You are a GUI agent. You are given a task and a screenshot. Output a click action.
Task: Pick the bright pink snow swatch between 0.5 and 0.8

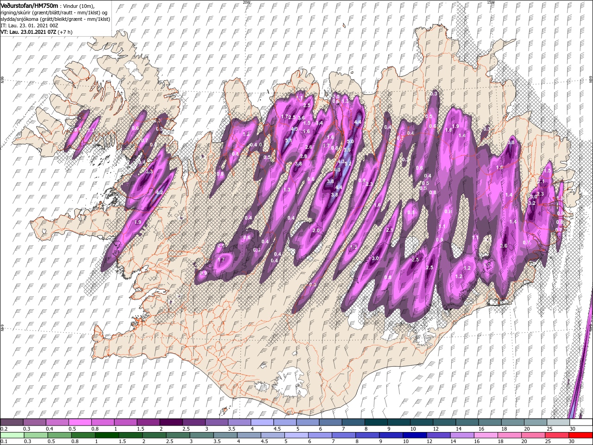pos(80,422)
